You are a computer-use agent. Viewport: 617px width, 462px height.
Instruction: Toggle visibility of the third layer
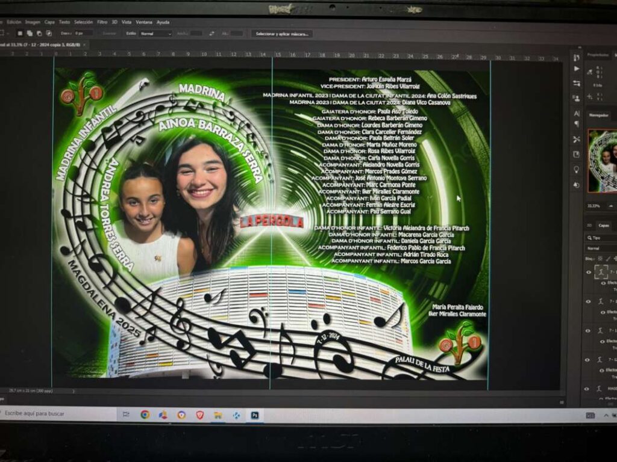click(589, 330)
